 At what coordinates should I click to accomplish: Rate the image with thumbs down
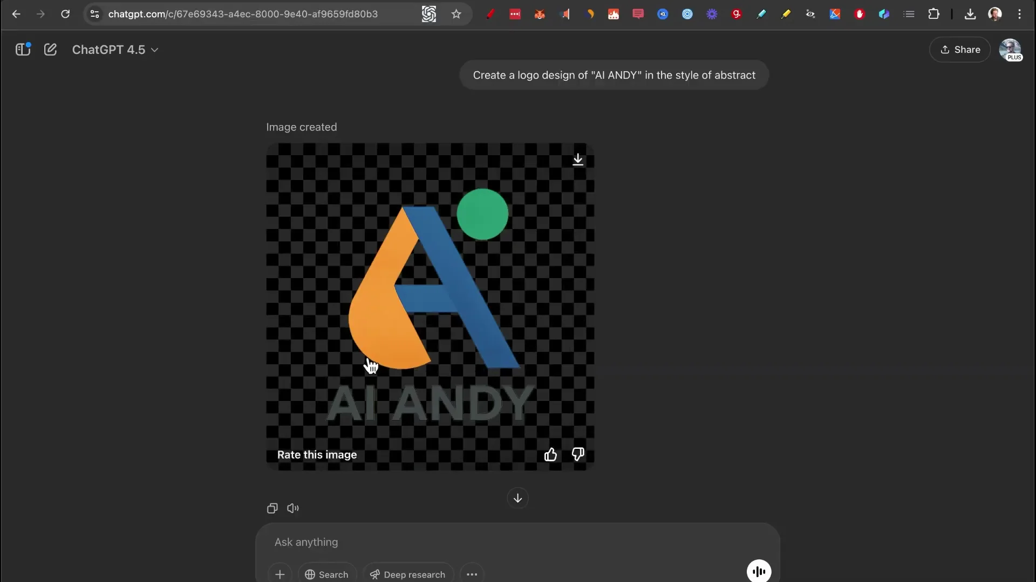point(577,455)
